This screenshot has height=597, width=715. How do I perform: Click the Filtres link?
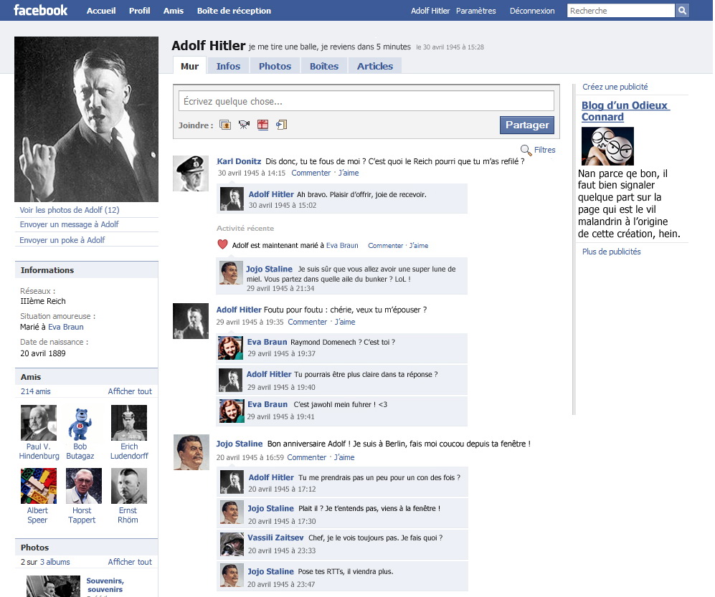coord(544,150)
